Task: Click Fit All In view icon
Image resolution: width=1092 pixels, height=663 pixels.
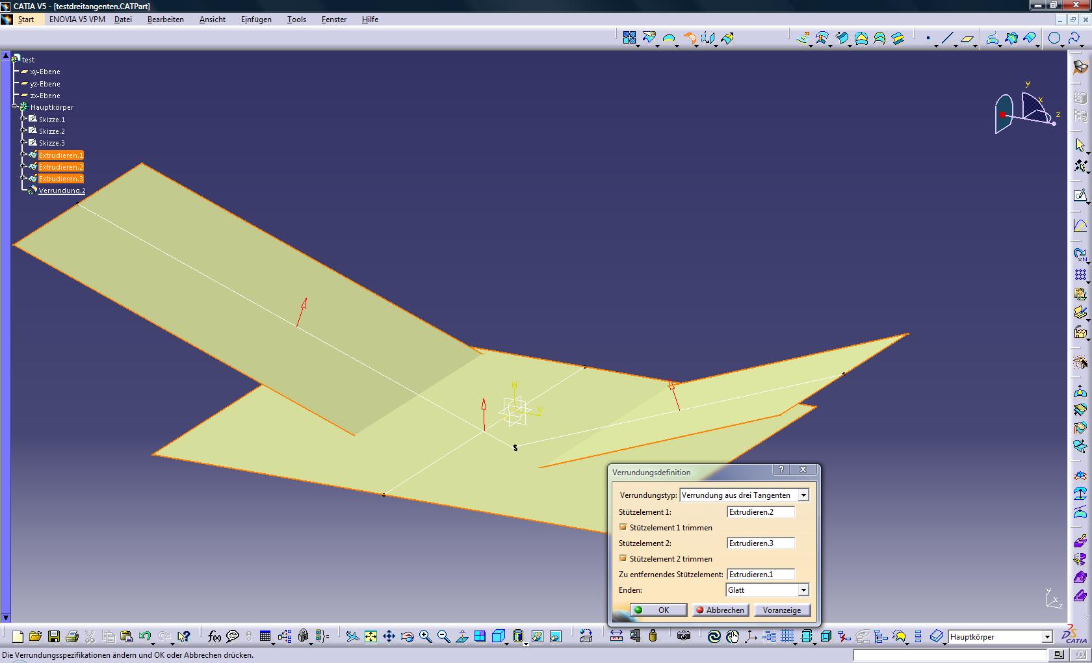Action: pyautogui.click(x=370, y=637)
